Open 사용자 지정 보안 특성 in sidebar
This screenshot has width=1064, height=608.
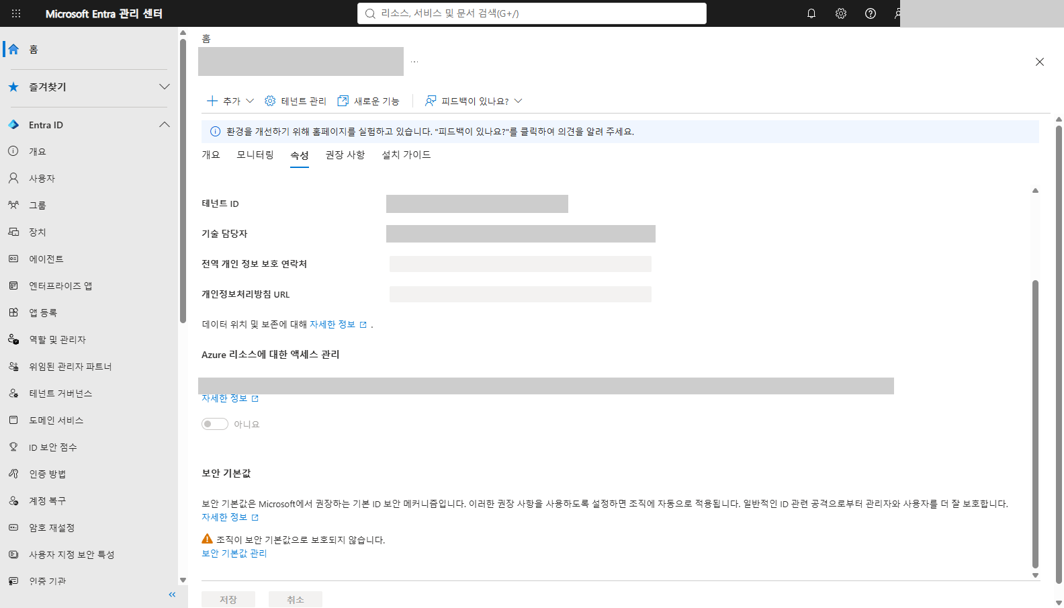(71, 554)
